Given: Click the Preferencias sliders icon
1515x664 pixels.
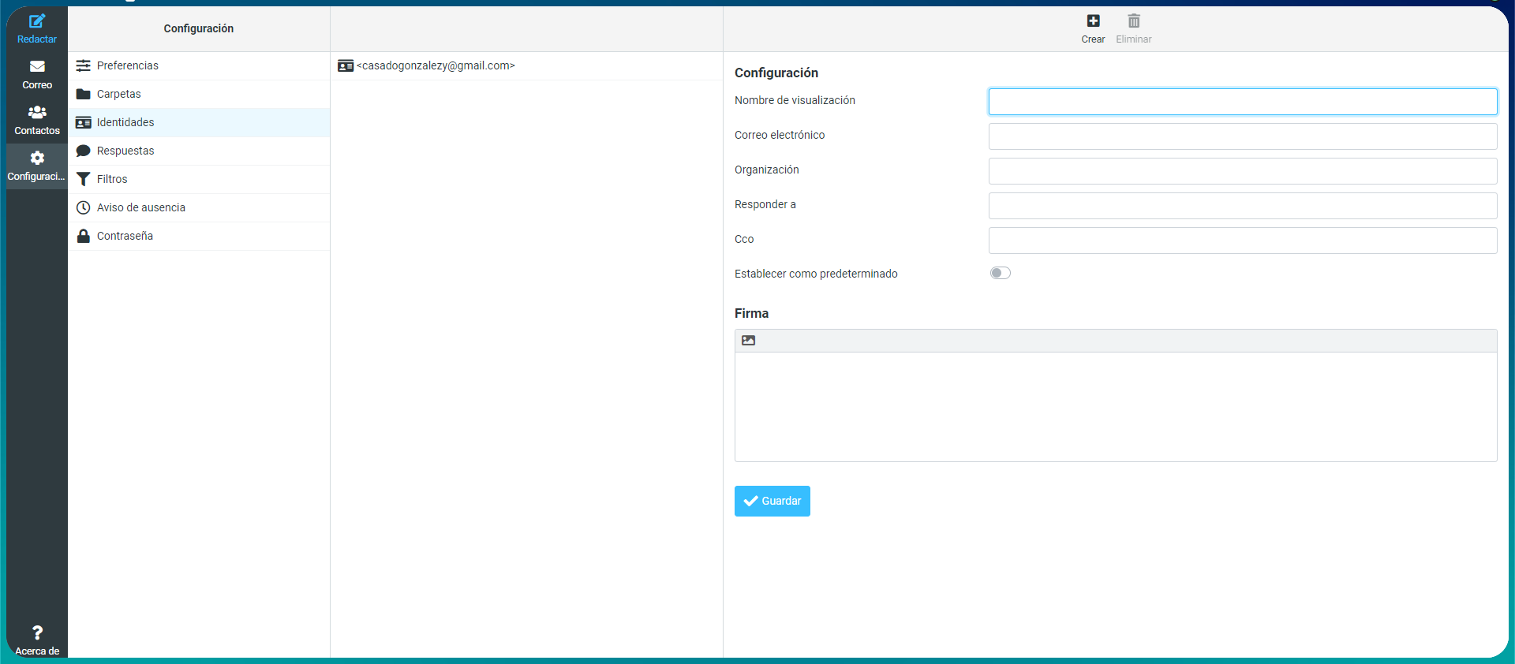Looking at the screenshot, I should 83,65.
